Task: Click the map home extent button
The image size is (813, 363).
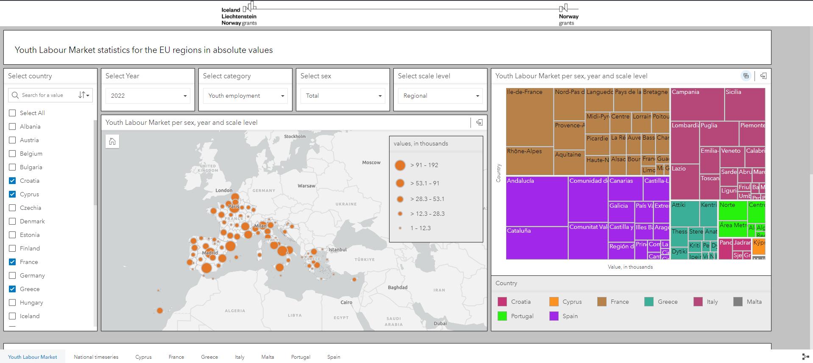Action: (x=112, y=141)
